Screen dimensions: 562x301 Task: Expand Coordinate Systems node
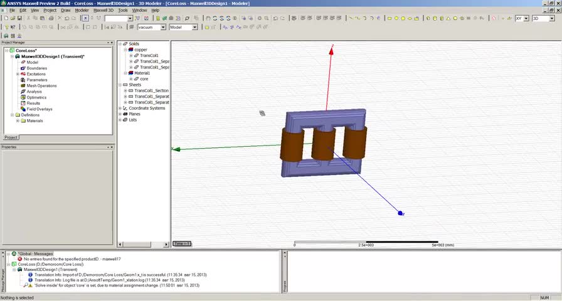point(120,108)
